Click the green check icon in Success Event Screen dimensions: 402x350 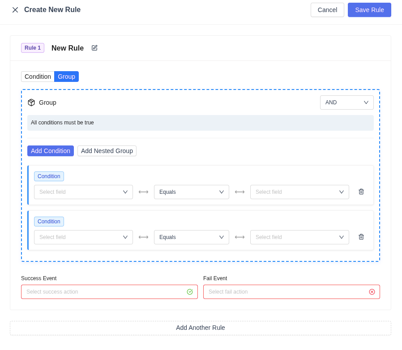coord(190,292)
